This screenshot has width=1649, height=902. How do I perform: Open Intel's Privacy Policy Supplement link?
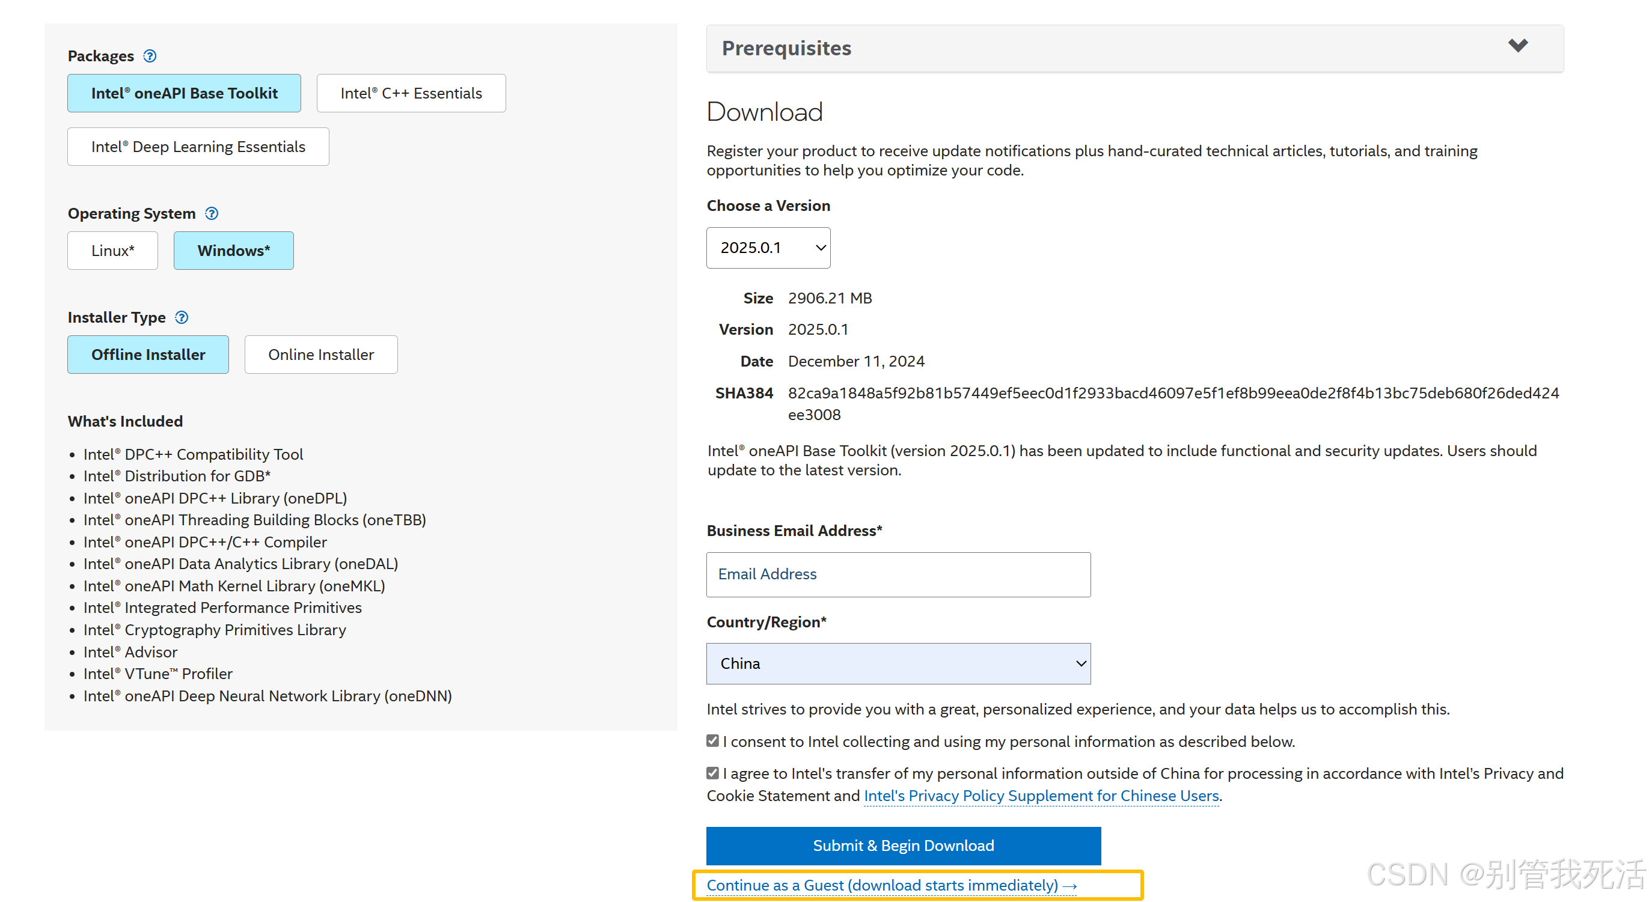[1041, 796]
